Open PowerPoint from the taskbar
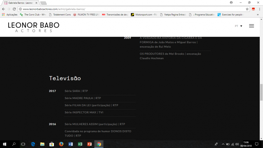 [89, 144]
